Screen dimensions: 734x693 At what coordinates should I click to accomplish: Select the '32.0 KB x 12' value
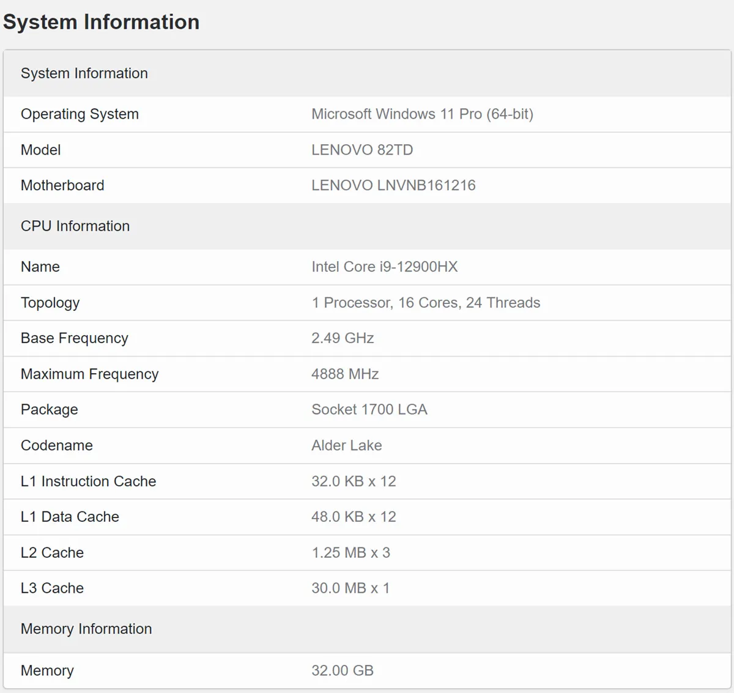coord(354,481)
